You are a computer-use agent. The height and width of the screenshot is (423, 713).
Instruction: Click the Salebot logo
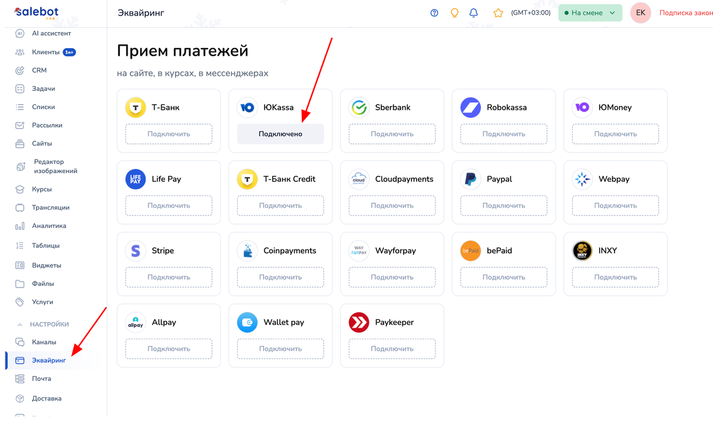pyautogui.click(x=37, y=12)
